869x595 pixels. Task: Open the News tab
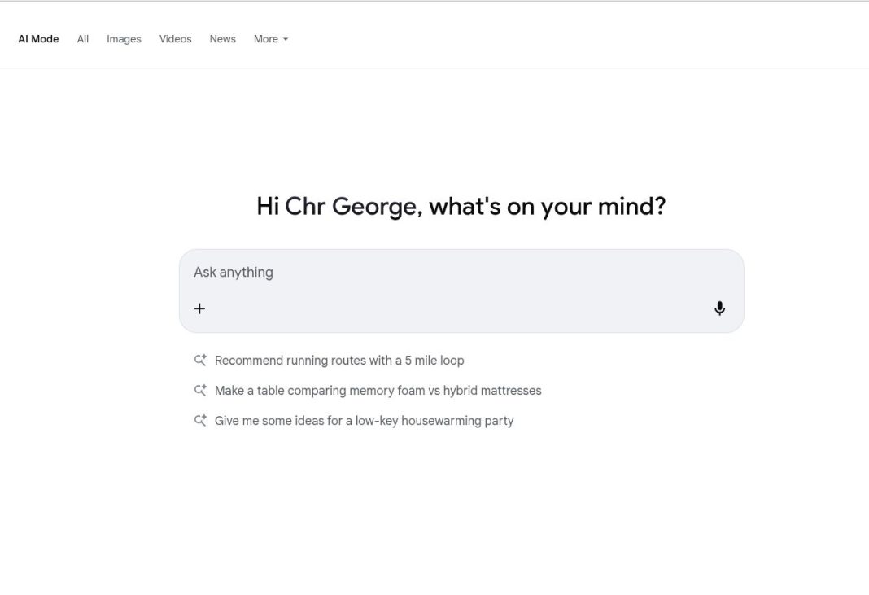click(x=222, y=38)
